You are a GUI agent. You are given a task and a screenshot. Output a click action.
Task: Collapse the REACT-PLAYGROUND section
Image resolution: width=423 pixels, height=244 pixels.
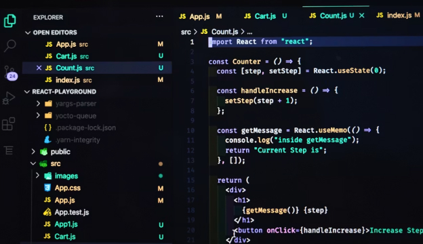click(27, 91)
